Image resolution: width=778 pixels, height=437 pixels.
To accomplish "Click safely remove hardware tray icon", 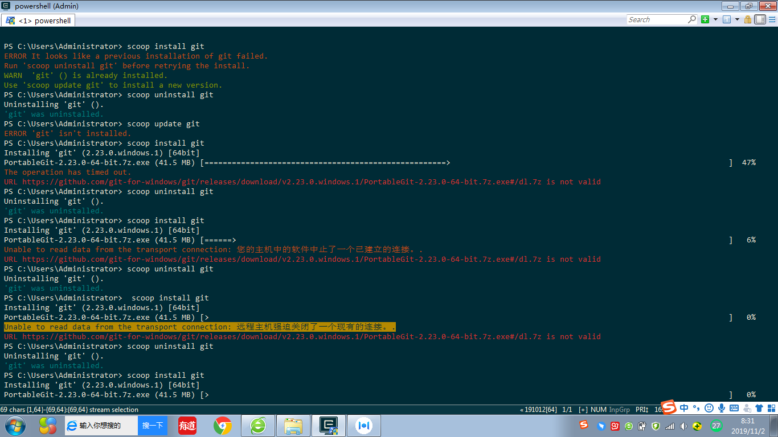I will tap(642, 426).
